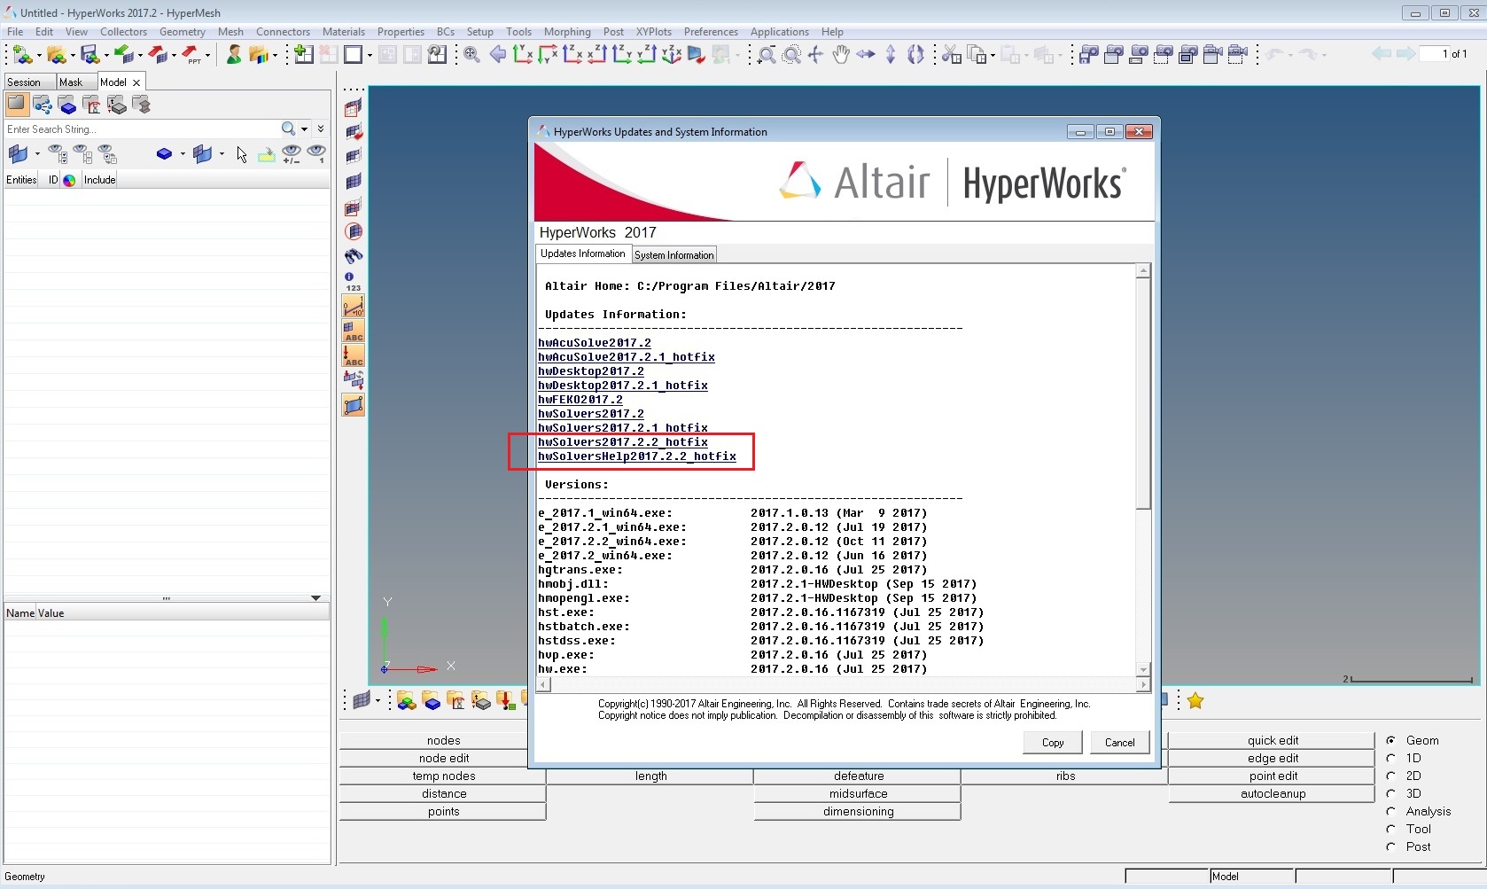Click the Cut page scissors icon

(951, 55)
